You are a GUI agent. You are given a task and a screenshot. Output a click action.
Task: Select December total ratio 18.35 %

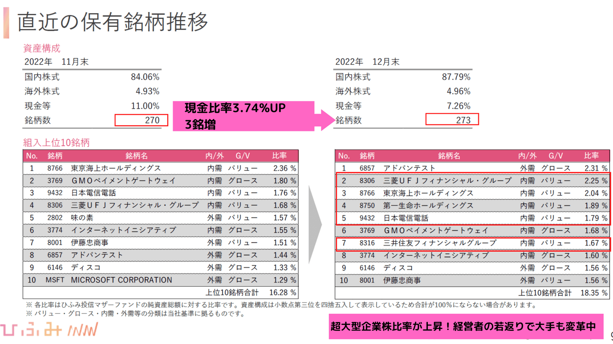(x=594, y=293)
